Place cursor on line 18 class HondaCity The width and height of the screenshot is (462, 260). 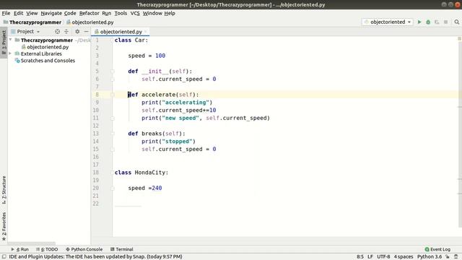tap(141, 173)
